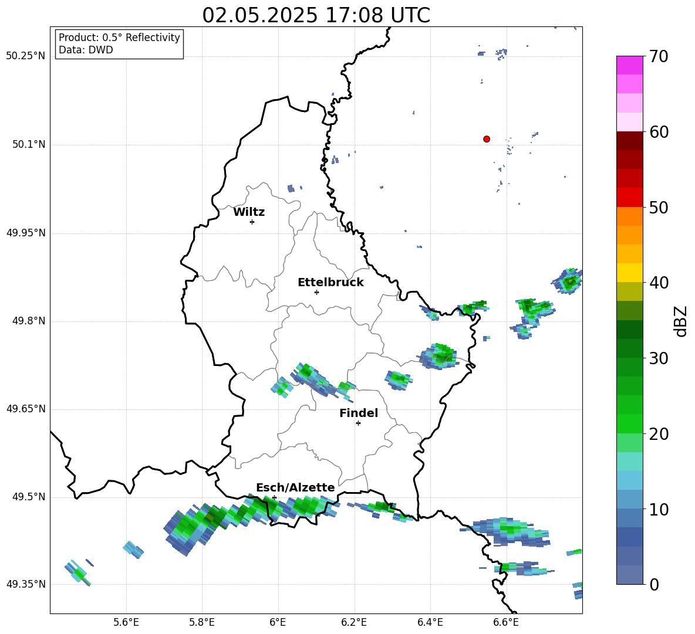Screen dimensions: 695x634
Task: Click the red dot marker on the map
Action: pyautogui.click(x=487, y=139)
